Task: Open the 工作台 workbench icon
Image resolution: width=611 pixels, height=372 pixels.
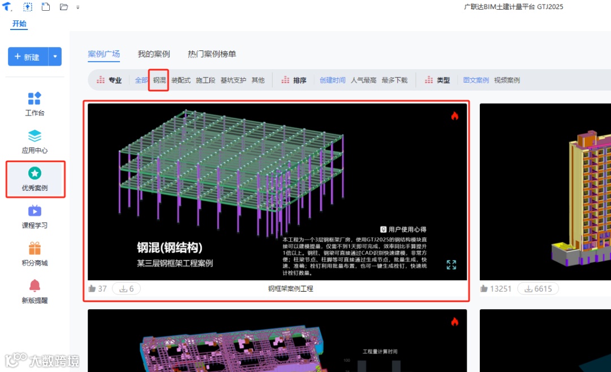Action: click(35, 104)
